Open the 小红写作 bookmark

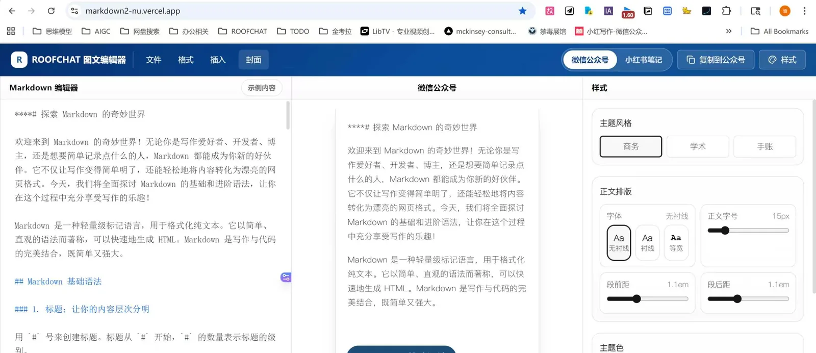tap(611, 31)
